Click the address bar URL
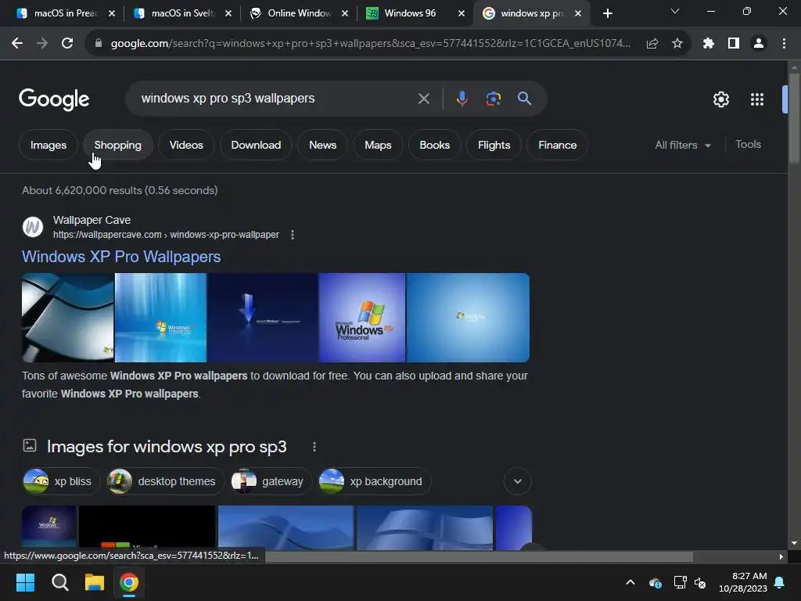 pos(371,44)
